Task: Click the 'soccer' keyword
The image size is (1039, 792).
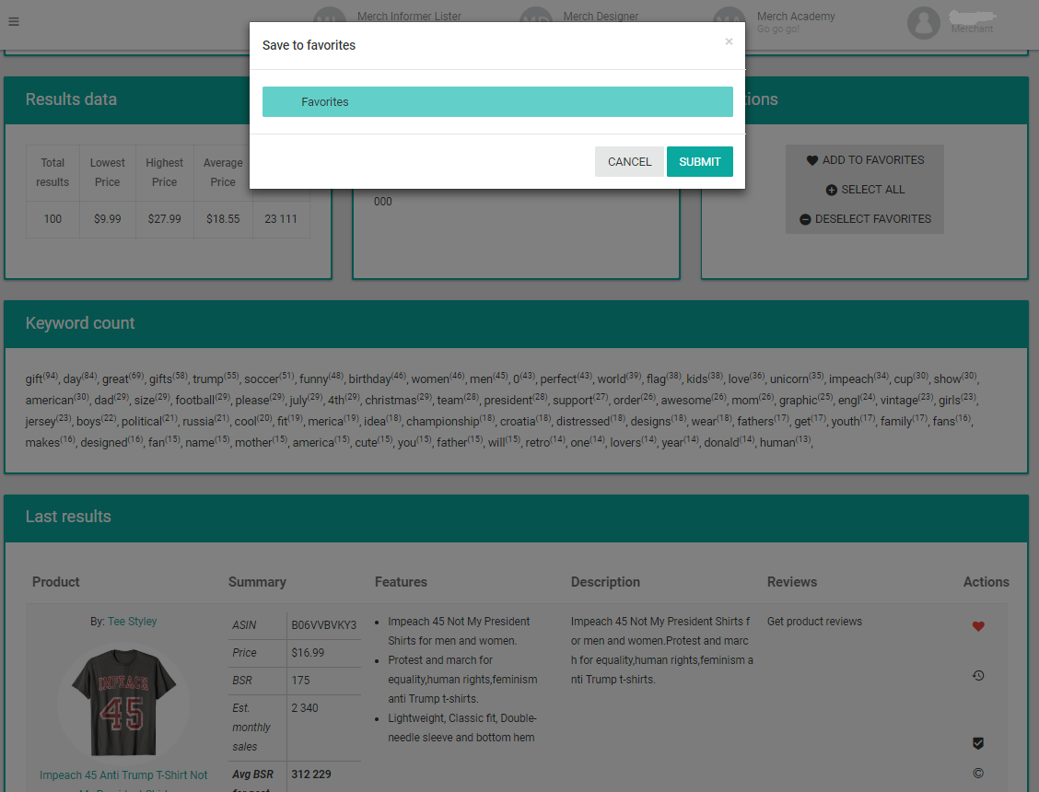Action: 261,379
